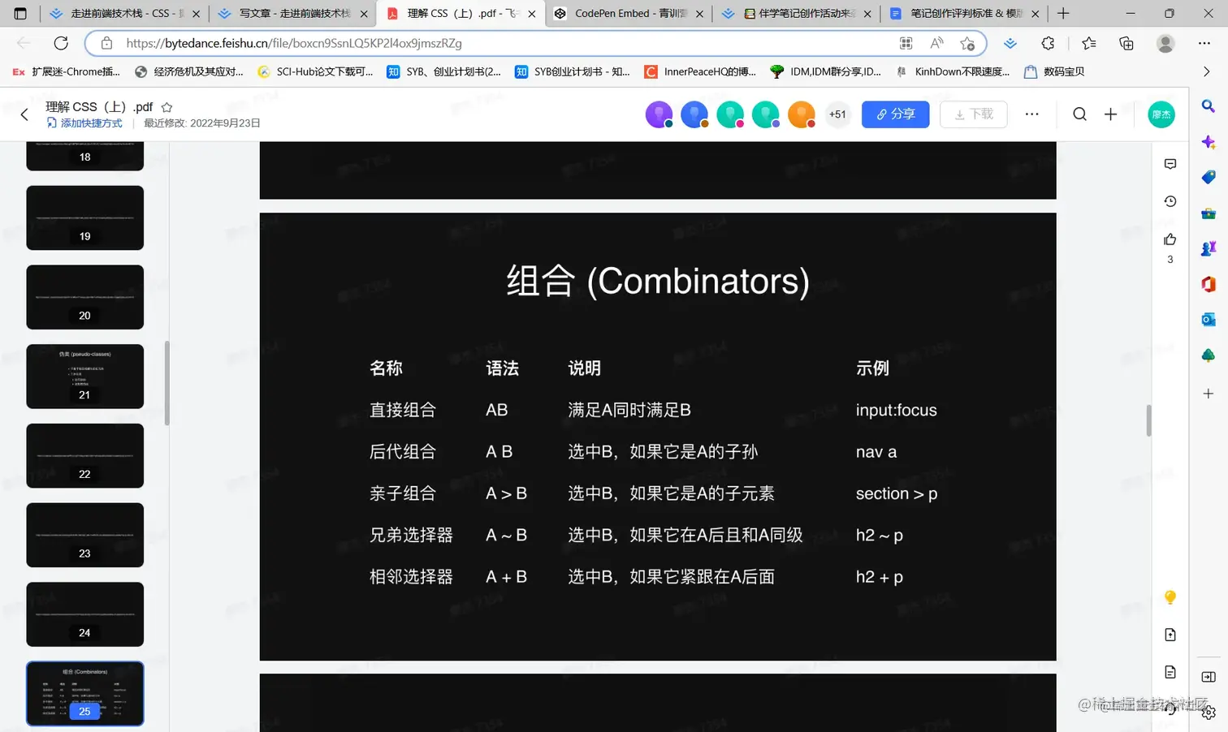Expand the more options ellipsis in the document toolbar
The width and height of the screenshot is (1228, 732).
tap(1031, 114)
